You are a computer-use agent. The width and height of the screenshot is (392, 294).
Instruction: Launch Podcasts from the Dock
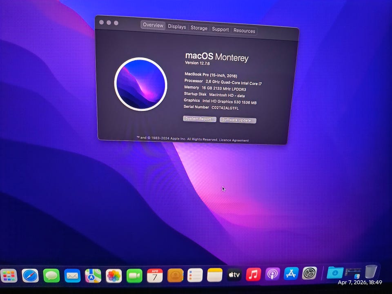272,274
